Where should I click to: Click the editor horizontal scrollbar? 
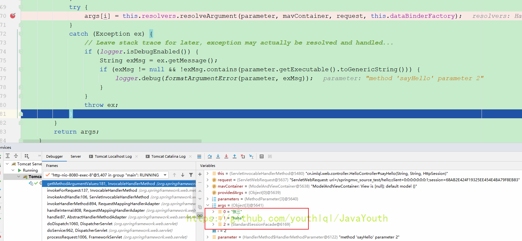click(112, 141)
